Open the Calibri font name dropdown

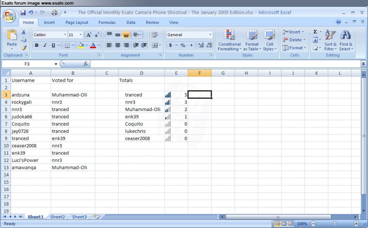click(x=65, y=35)
